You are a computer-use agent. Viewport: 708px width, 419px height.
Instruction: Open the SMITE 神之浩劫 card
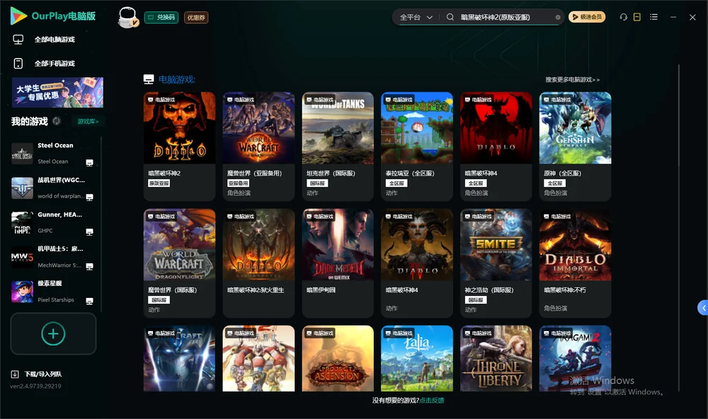[496, 263]
